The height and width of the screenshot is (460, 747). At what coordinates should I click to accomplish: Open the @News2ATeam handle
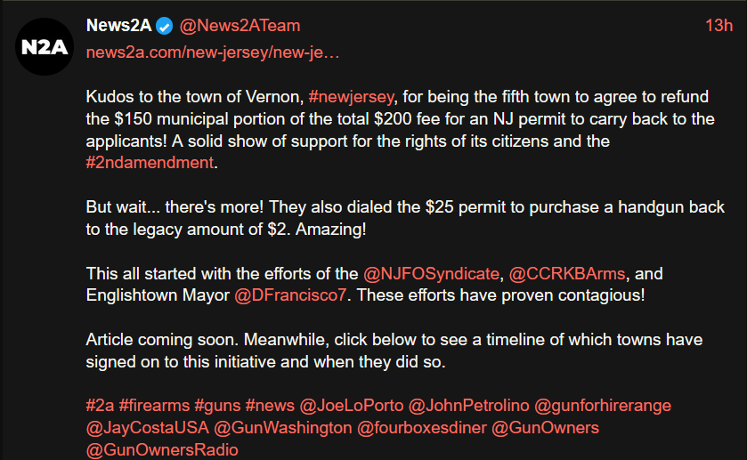tap(240, 26)
